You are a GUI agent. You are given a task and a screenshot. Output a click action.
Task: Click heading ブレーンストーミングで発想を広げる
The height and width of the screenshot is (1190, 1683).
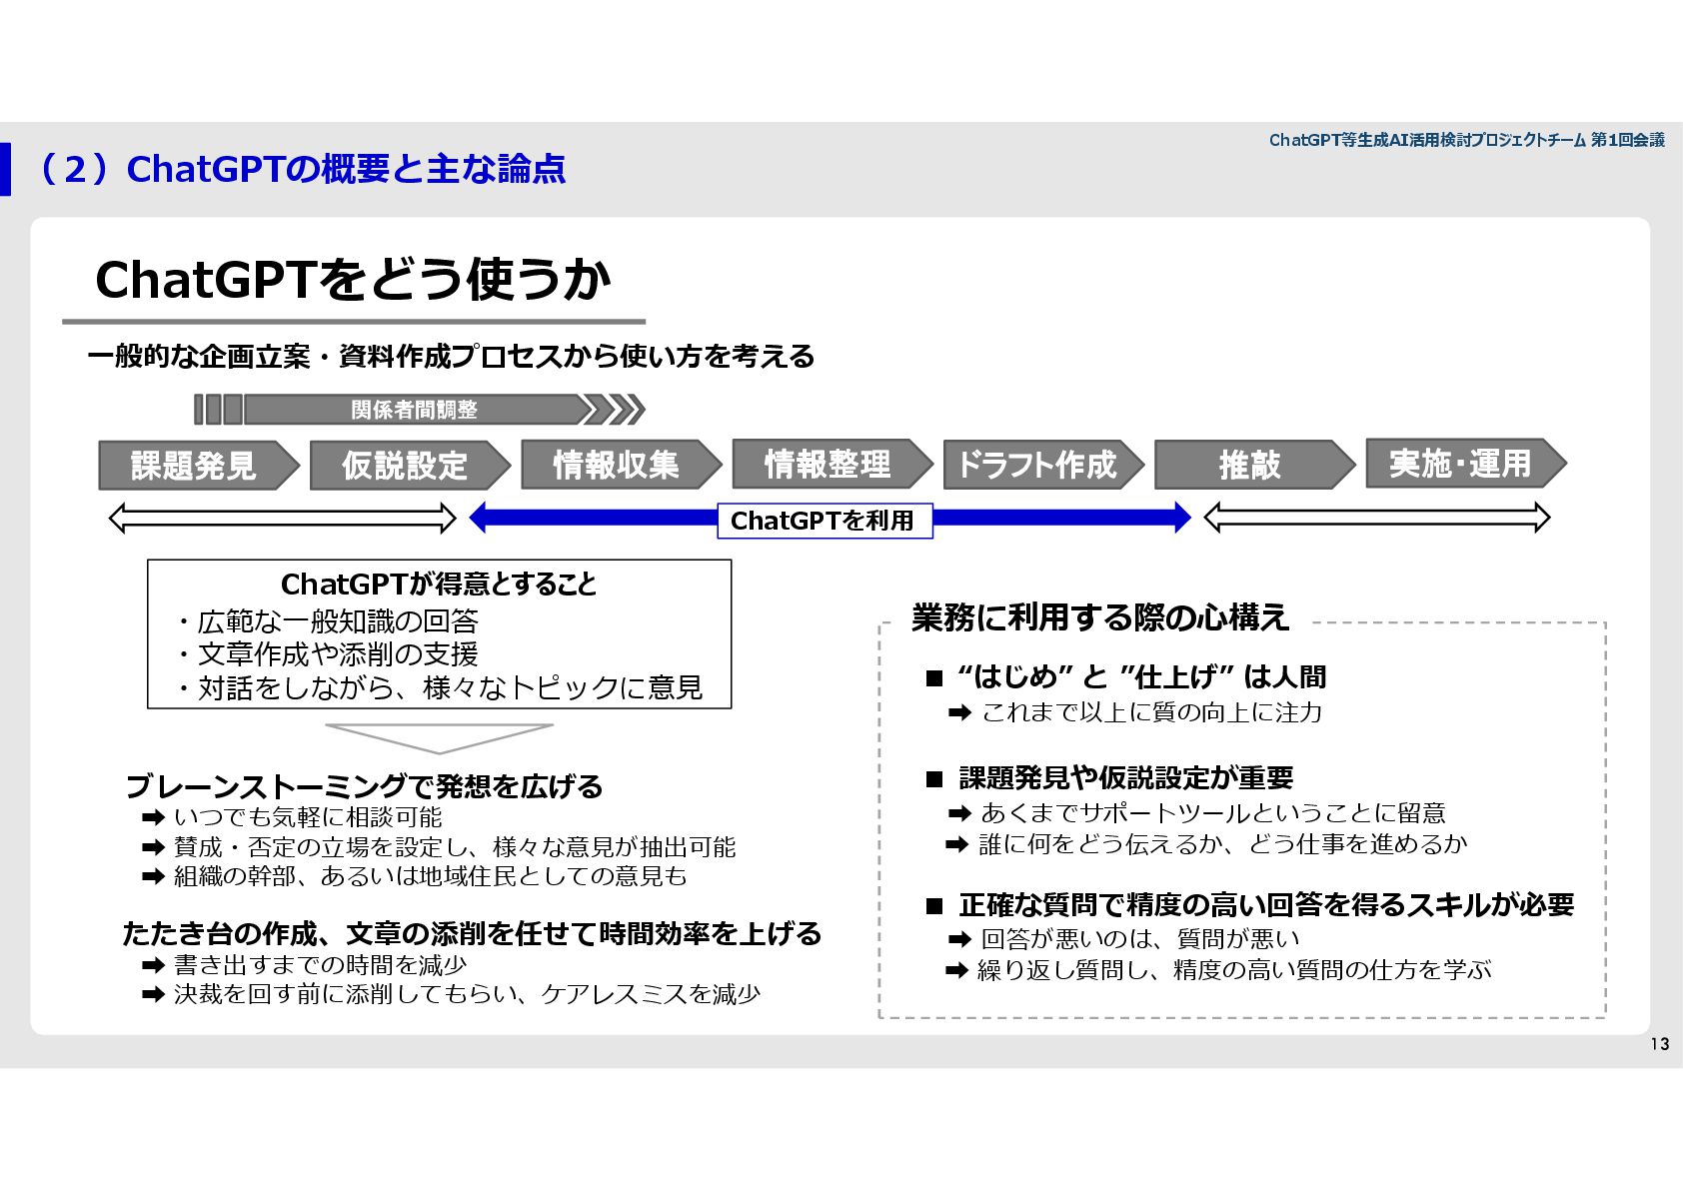click(364, 786)
